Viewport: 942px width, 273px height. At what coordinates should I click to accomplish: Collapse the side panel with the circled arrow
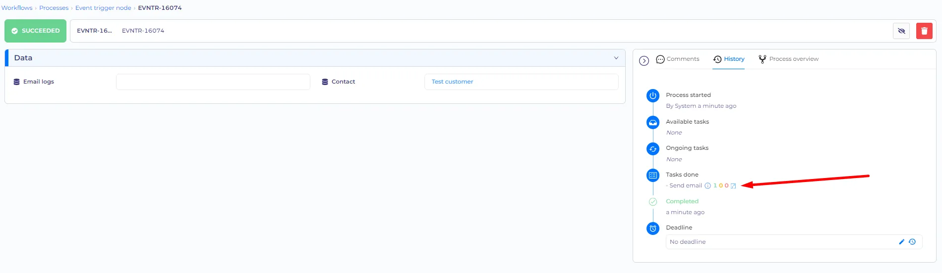coord(644,61)
